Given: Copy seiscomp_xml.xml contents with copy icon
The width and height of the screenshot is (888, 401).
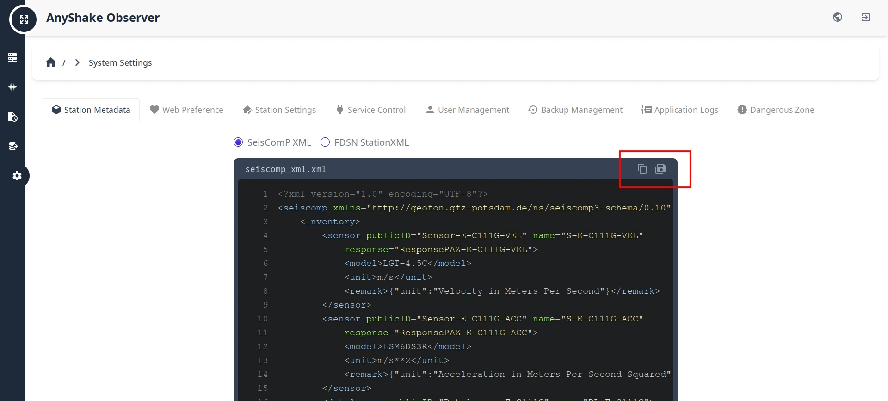Looking at the screenshot, I should click(x=642, y=169).
